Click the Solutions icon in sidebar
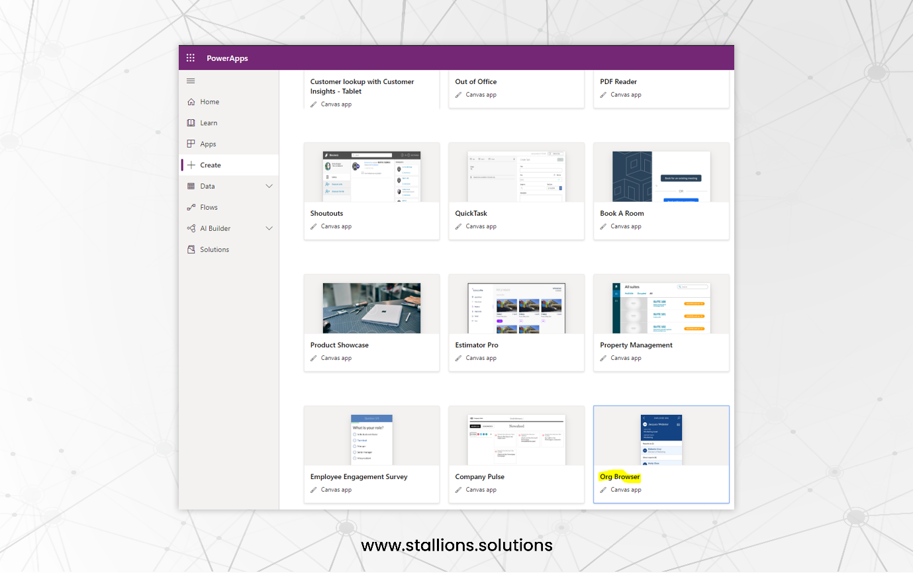The image size is (913, 573). (x=191, y=250)
